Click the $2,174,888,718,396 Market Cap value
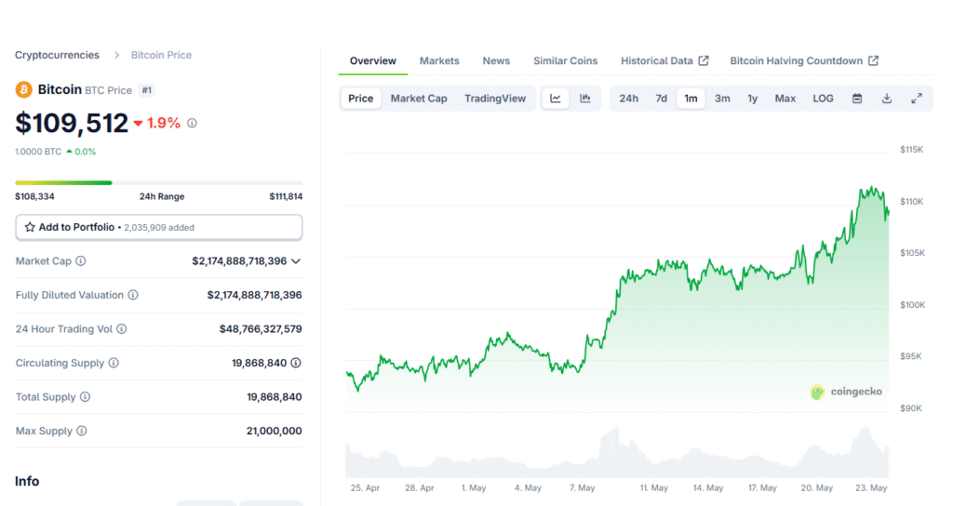Screen dimensions: 953x506 coord(239,261)
